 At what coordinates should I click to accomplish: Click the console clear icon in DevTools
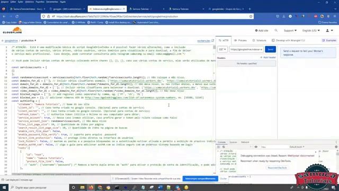click(x=224, y=147)
